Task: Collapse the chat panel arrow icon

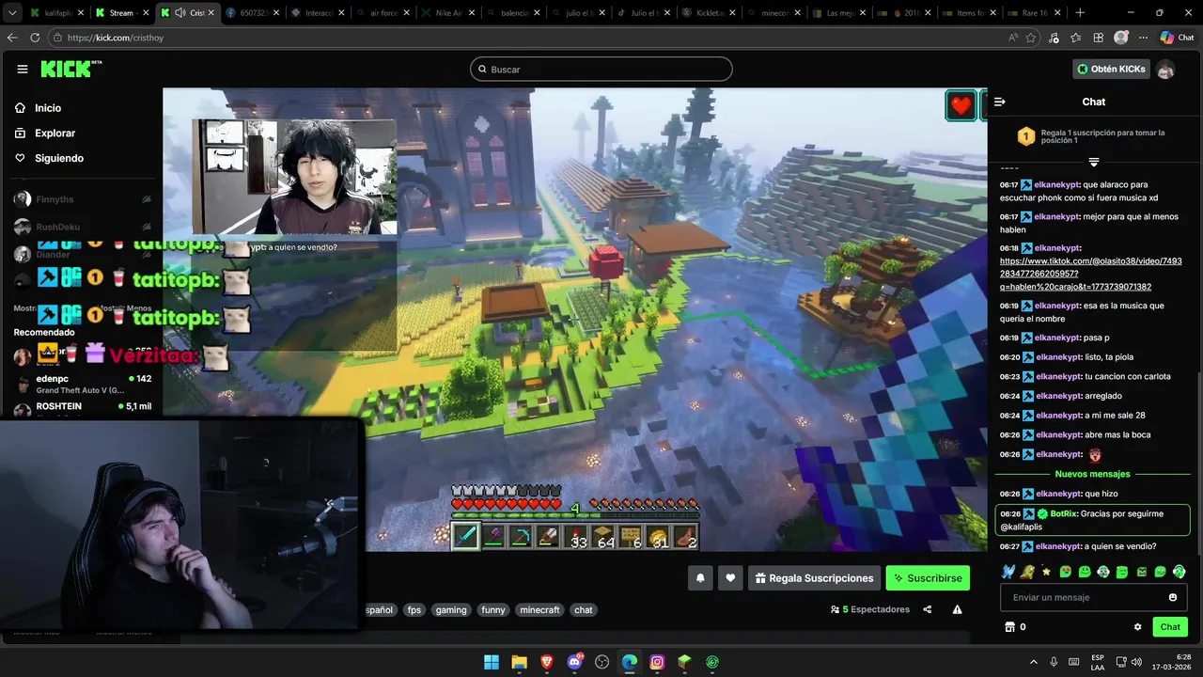Action: click(x=1000, y=102)
